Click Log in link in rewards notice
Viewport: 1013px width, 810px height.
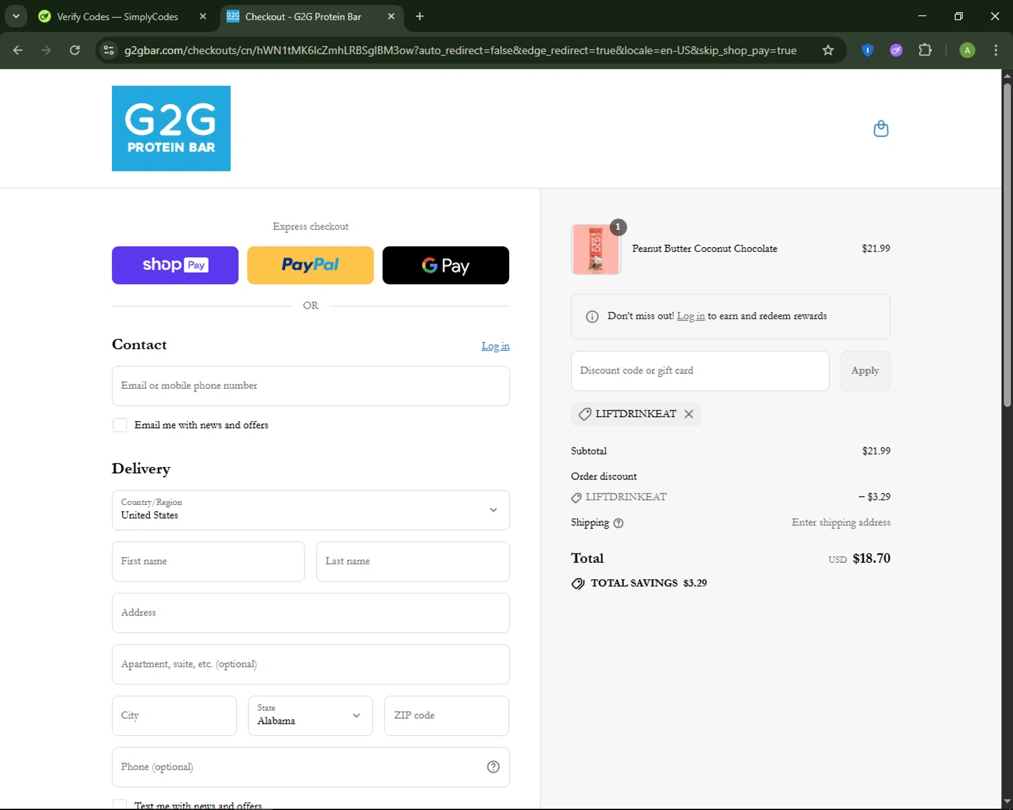click(x=690, y=316)
